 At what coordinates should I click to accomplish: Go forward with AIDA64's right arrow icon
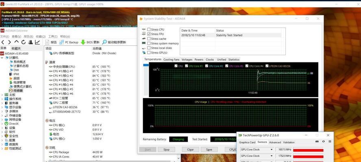(x=9, y=42)
